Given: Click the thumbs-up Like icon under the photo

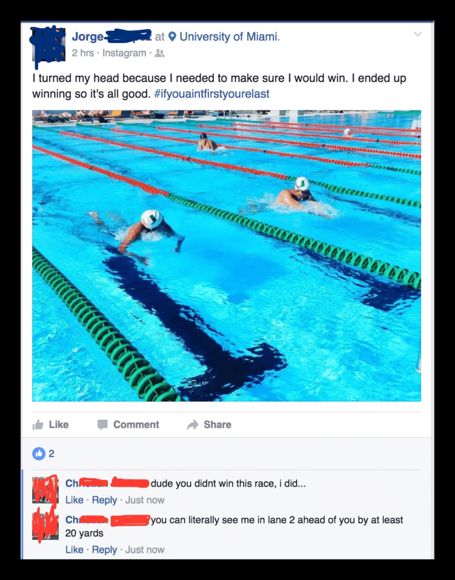Looking at the screenshot, I should [x=38, y=425].
